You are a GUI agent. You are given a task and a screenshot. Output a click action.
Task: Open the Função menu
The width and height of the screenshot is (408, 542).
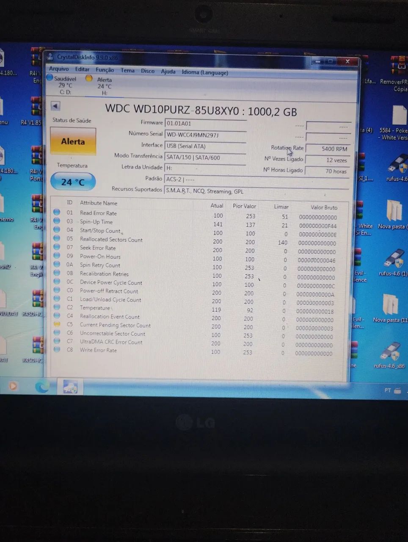[105, 70]
